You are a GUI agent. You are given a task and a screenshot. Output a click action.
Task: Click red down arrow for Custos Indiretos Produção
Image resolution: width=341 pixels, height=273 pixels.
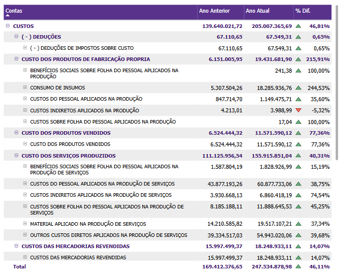(x=298, y=110)
